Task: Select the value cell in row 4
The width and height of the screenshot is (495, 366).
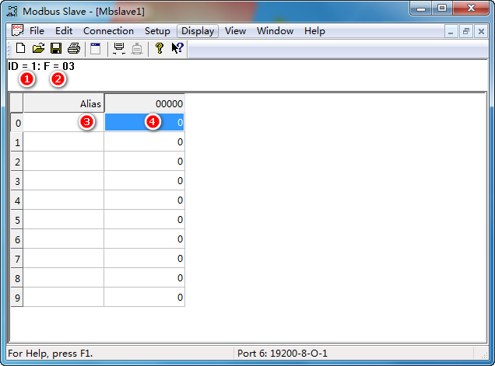Action: coord(144,200)
